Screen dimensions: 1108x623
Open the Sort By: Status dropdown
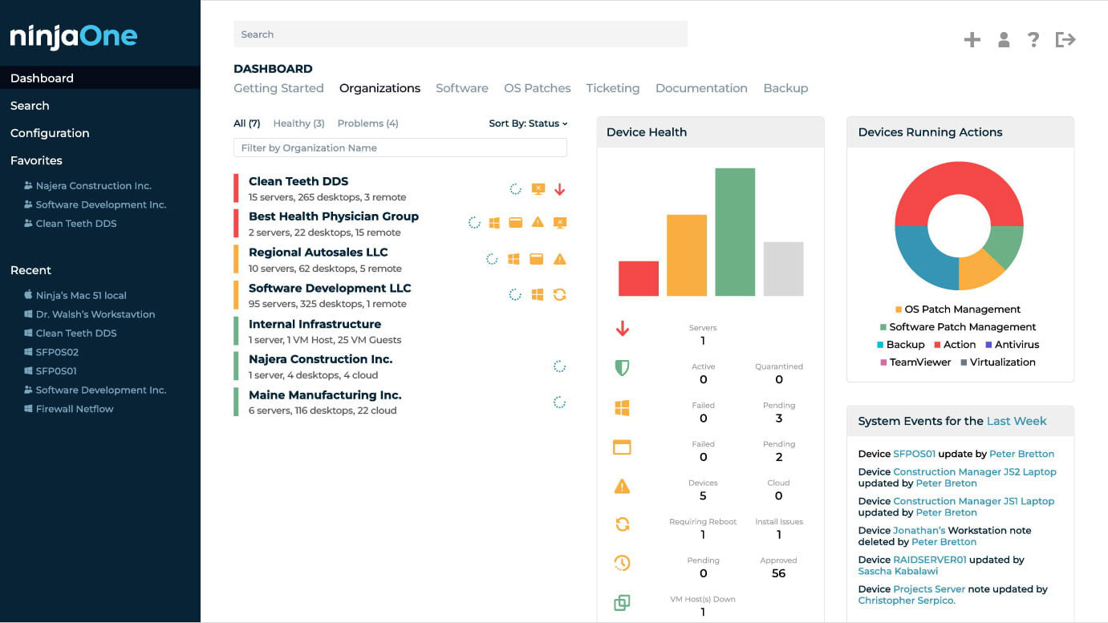tap(528, 123)
